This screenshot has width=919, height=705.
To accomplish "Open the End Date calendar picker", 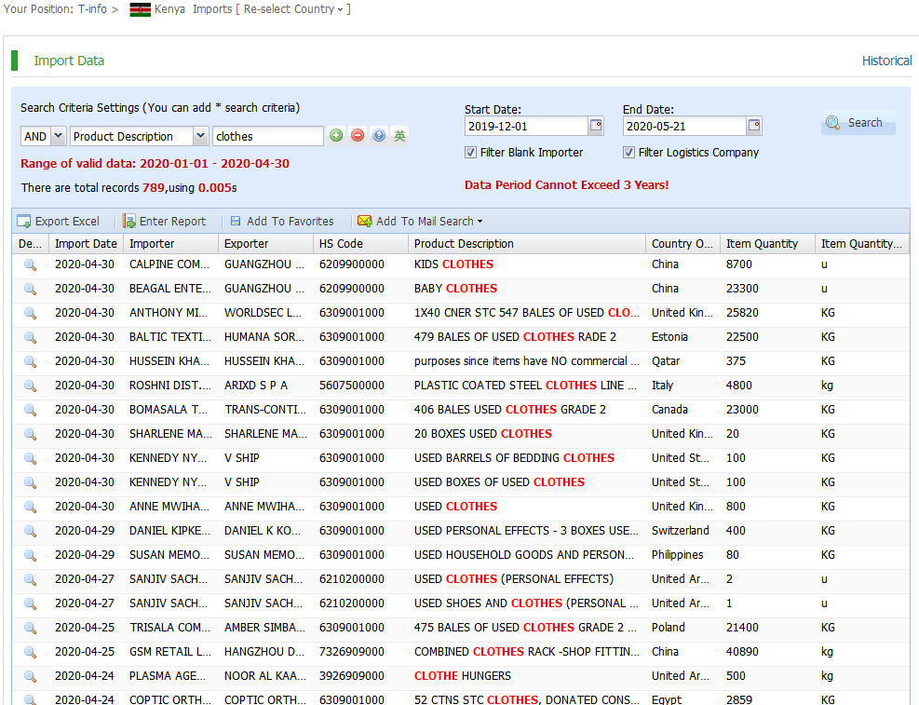I will point(753,126).
